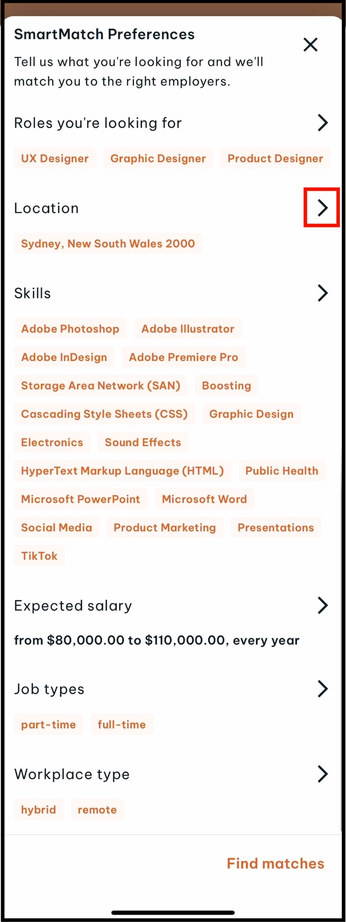Tap the Adobe Premiere Pro skill chip
Viewport: 346px width, 922px height.
tap(183, 357)
